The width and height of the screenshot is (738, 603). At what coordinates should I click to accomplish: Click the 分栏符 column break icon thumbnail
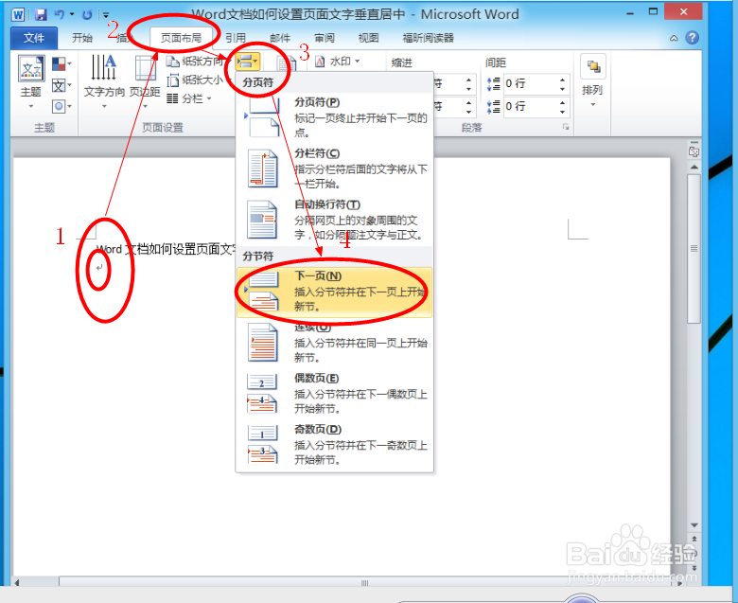tap(263, 168)
